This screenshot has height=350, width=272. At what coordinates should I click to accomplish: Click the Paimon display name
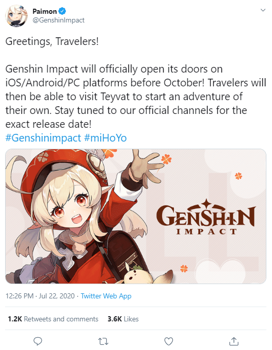click(44, 11)
